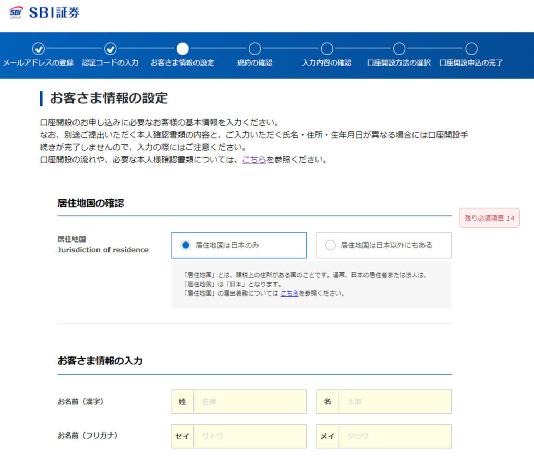534x459 pixels.
Task: Click the お名前（フリガナ） label
Action: click(88, 436)
